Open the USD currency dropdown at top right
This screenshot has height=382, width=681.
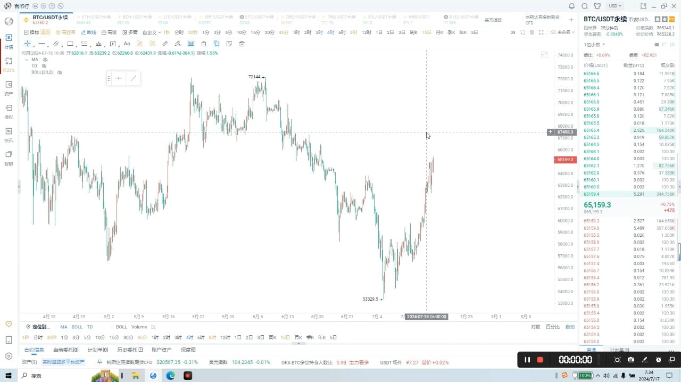(614, 6)
